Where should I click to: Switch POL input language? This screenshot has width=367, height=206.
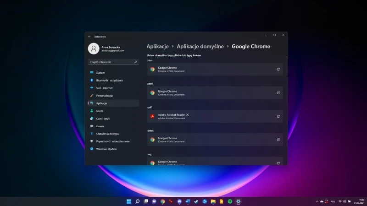coord(333,201)
